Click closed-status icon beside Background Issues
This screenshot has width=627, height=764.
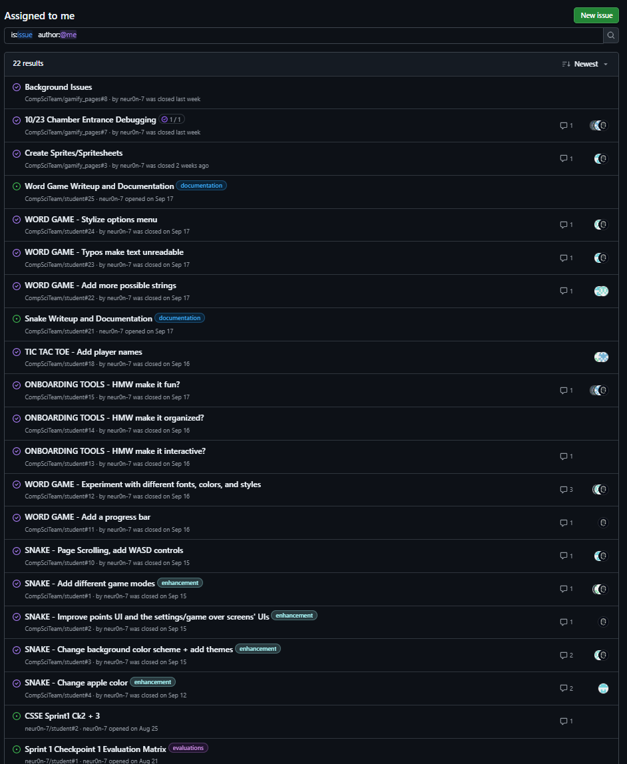tap(17, 87)
